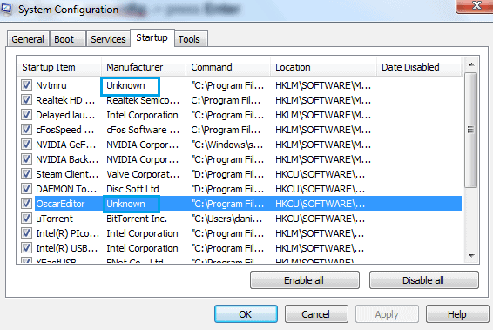The height and width of the screenshot is (330, 493).
Task: Click the Disable all button
Action: click(423, 280)
